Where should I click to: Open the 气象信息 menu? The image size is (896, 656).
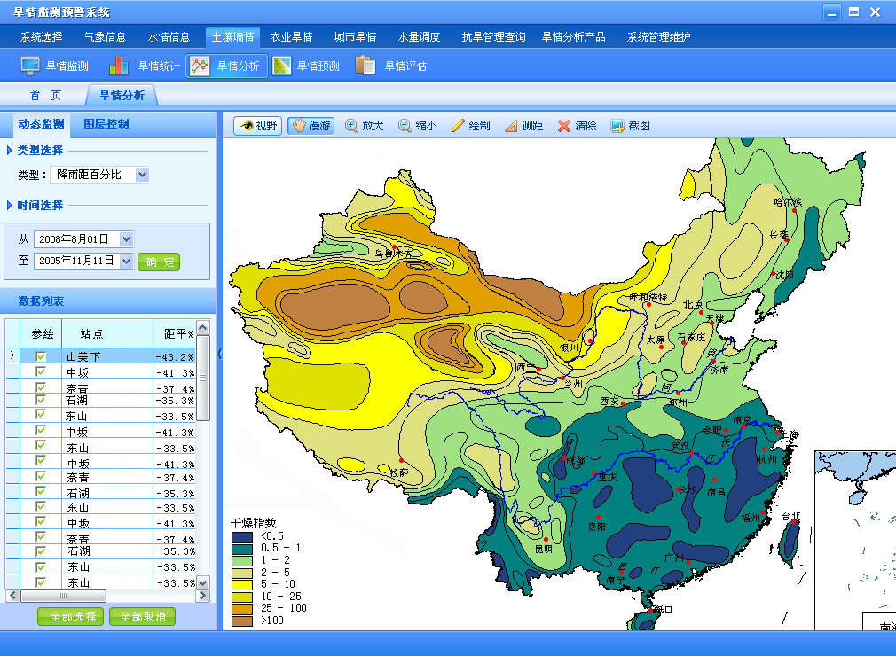click(105, 37)
